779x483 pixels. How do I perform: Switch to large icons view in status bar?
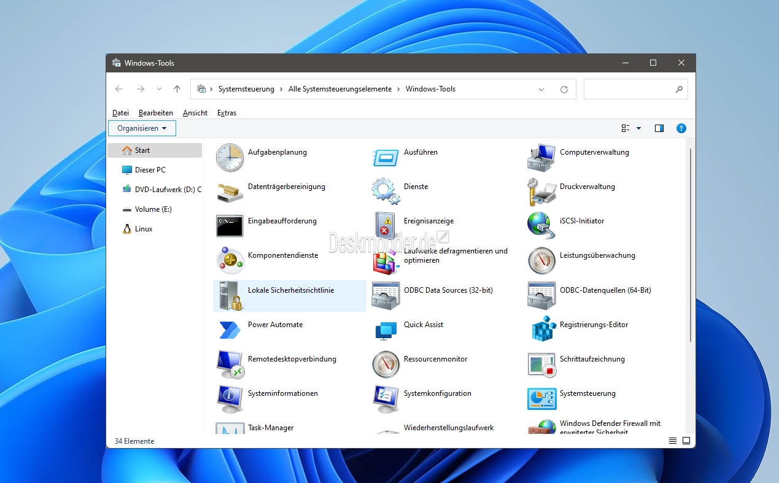coord(686,441)
